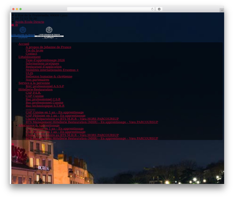Open Bac technologique S.T.H.R link
The image size is (234, 198).
click(45, 106)
